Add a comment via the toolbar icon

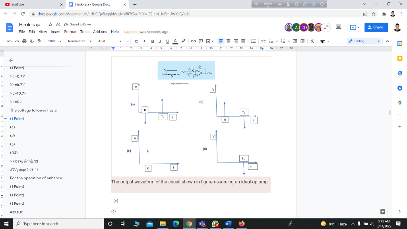coord(201,41)
